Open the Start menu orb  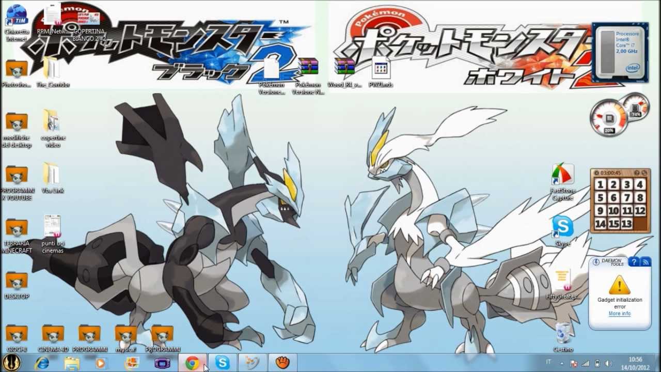pos(11,363)
